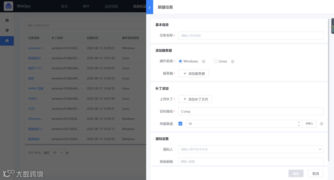Click the timestamp 2022-08-12 14:47:44
The width and height of the screenshot is (334, 180).
pos(101,99)
